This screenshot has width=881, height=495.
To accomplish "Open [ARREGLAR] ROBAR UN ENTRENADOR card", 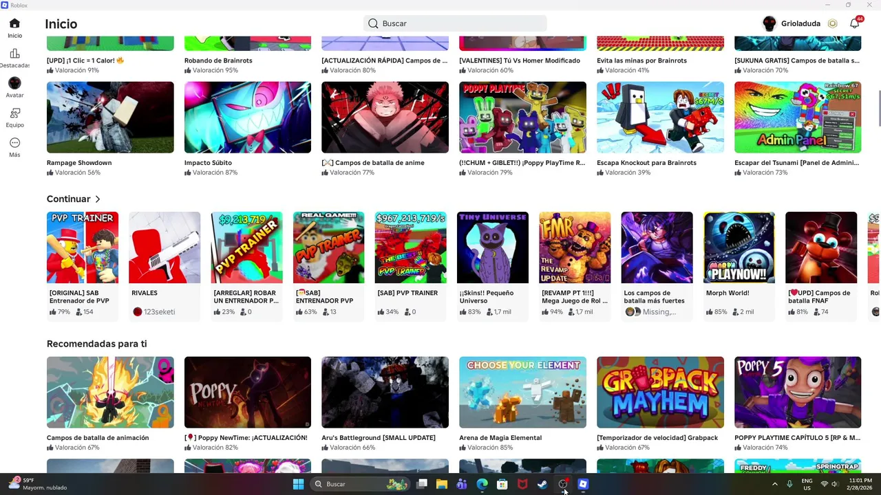I will pyautogui.click(x=246, y=265).
